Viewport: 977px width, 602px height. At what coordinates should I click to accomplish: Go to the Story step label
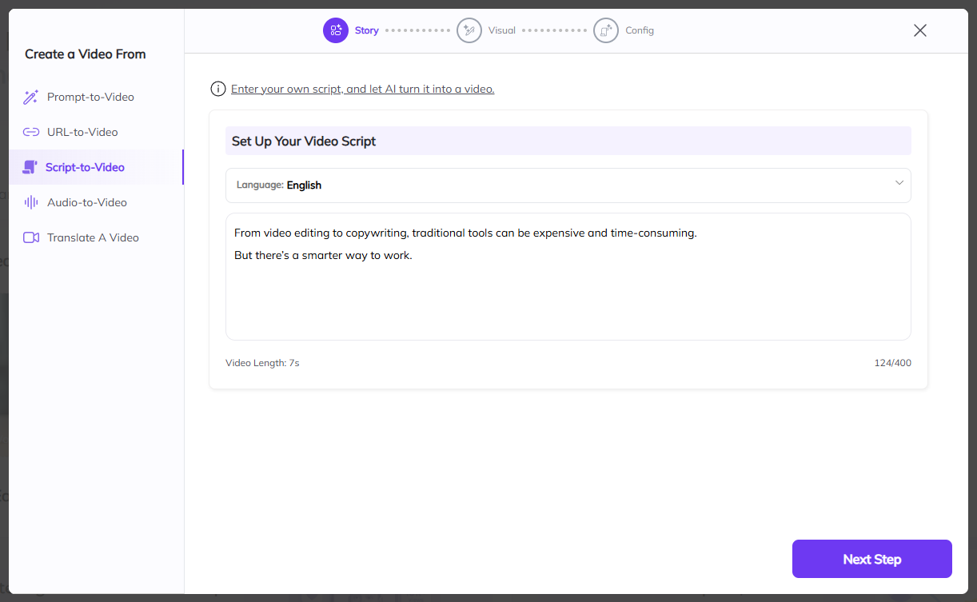(x=367, y=30)
